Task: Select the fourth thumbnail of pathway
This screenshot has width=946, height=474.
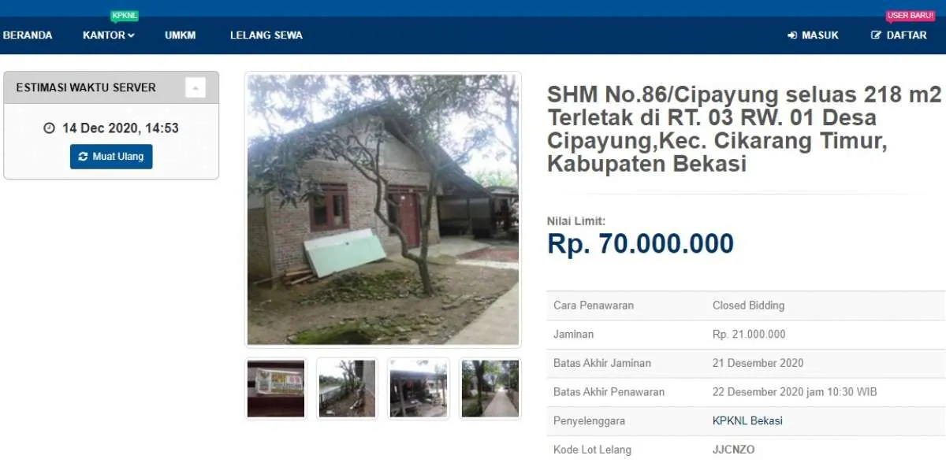Action: (x=490, y=388)
